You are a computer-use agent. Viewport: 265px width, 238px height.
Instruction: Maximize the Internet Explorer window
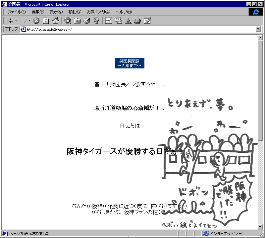coord(254,4)
